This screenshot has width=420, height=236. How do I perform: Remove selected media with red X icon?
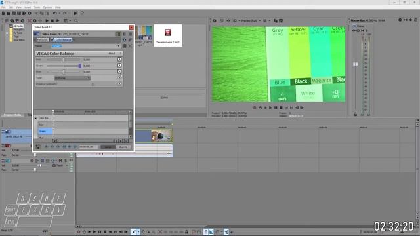(x=29, y=20)
